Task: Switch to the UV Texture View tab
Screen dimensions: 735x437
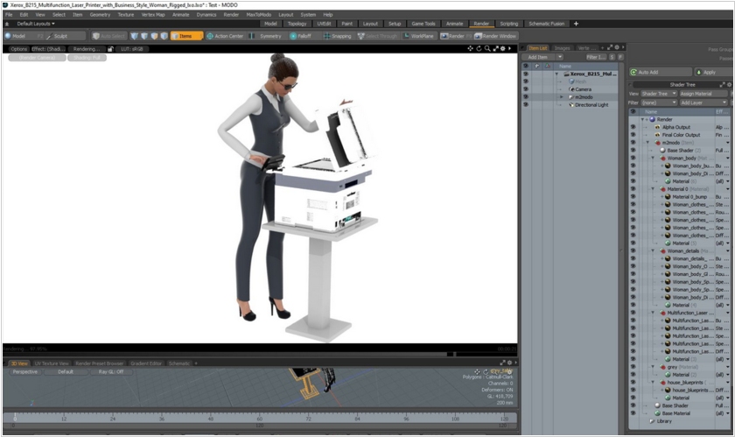Action: coord(52,363)
